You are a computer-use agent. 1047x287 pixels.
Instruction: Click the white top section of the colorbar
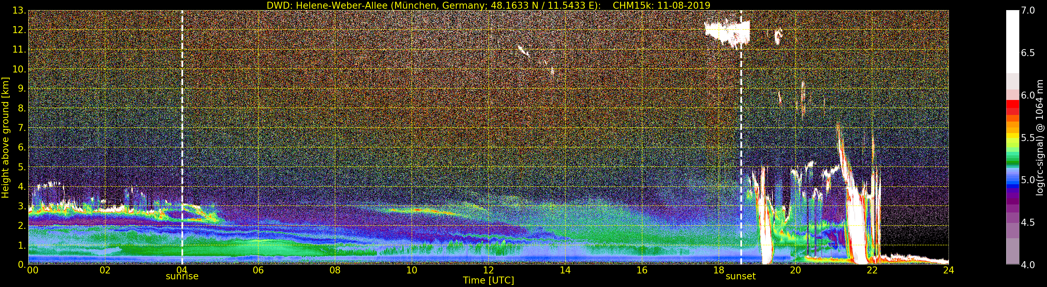click(1012, 42)
